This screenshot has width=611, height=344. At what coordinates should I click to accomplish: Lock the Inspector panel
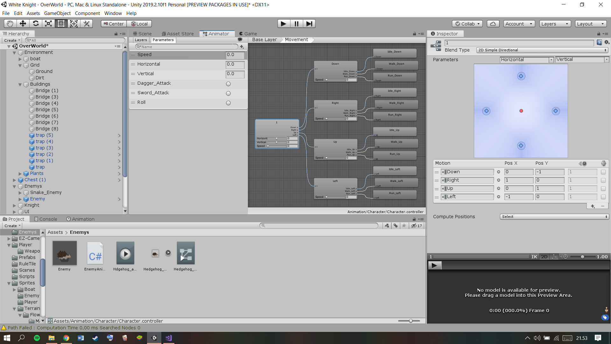pos(599,34)
